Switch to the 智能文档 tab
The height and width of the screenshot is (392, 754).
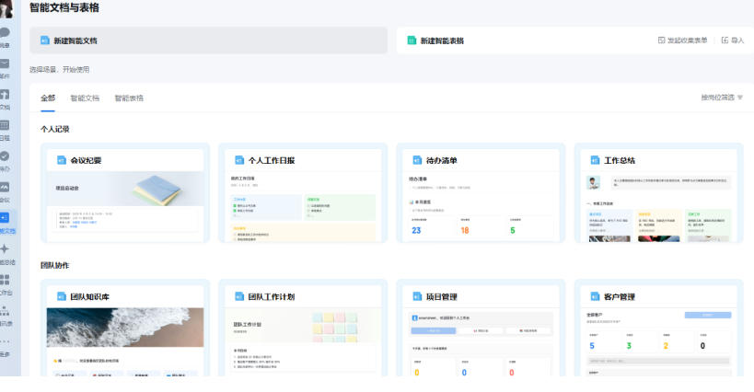[85, 98]
